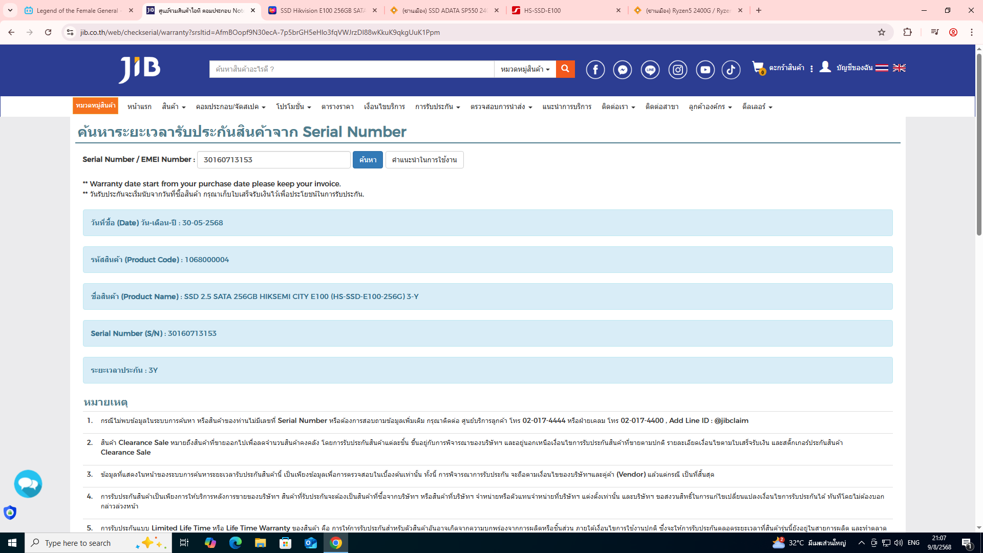Open JIB YouTube channel icon
This screenshot has height=553, width=983.
(705, 70)
